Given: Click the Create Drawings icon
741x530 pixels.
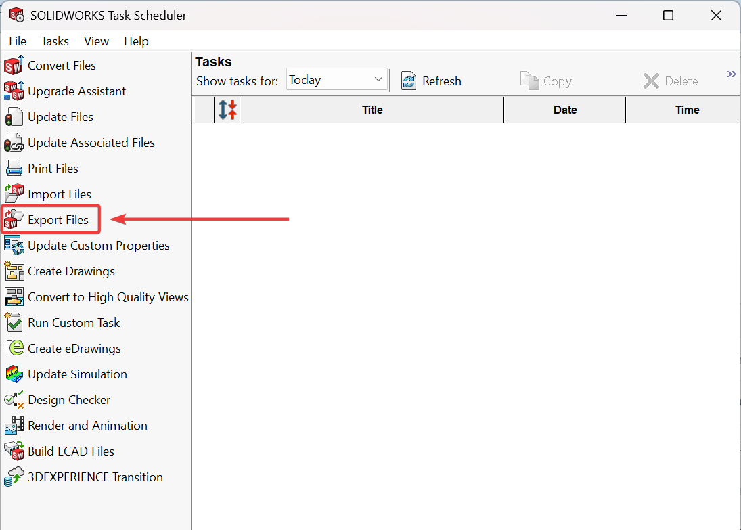Looking at the screenshot, I should click(14, 271).
